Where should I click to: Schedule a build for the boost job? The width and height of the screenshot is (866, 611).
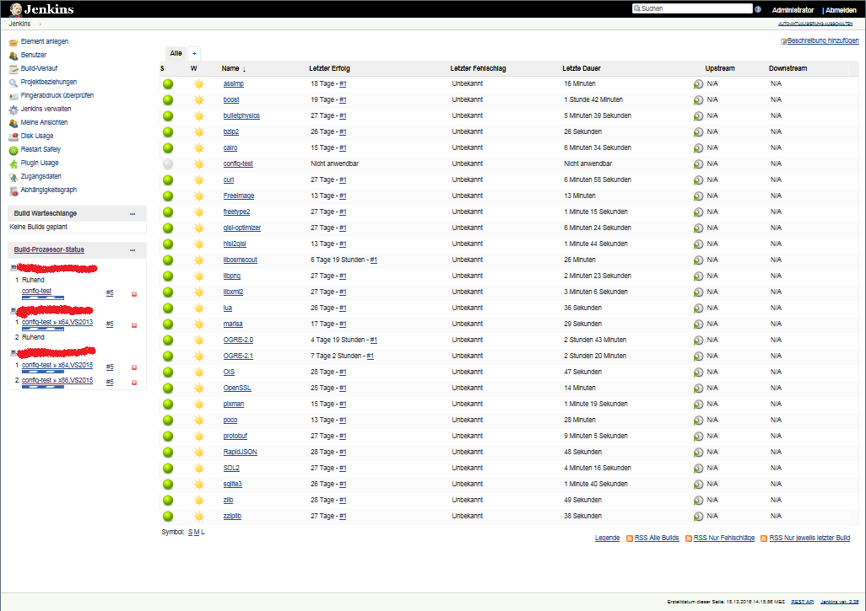698,99
